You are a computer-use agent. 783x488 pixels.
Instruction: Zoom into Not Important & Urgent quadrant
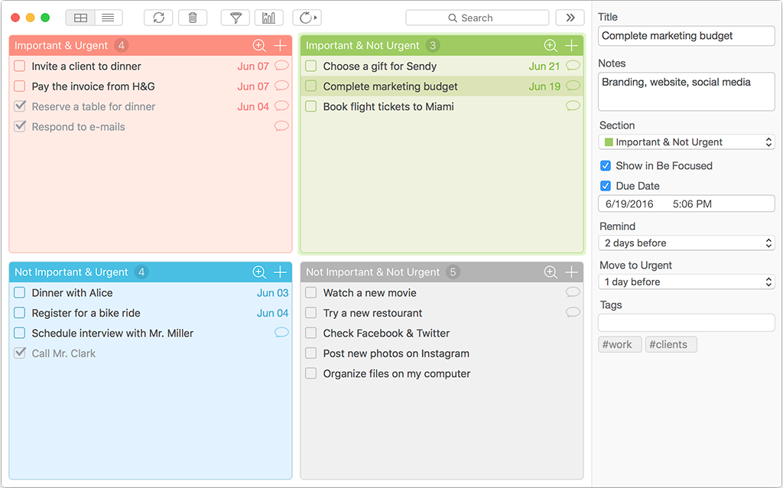(x=259, y=272)
